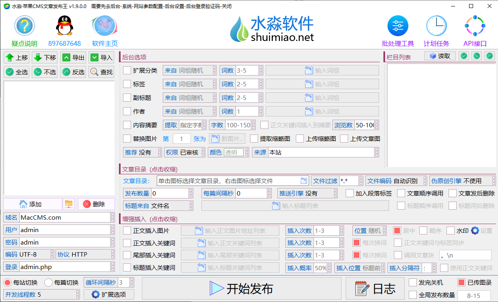Expand the 伪原创引擎 dropdown
This screenshot has height=302, width=498.
pyautogui.click(x=462, y=181)
